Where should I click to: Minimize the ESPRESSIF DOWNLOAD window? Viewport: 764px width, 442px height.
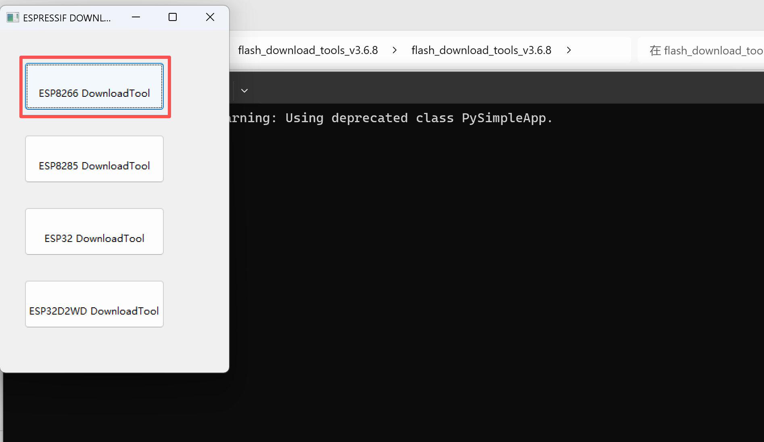[x=136, y=17]
